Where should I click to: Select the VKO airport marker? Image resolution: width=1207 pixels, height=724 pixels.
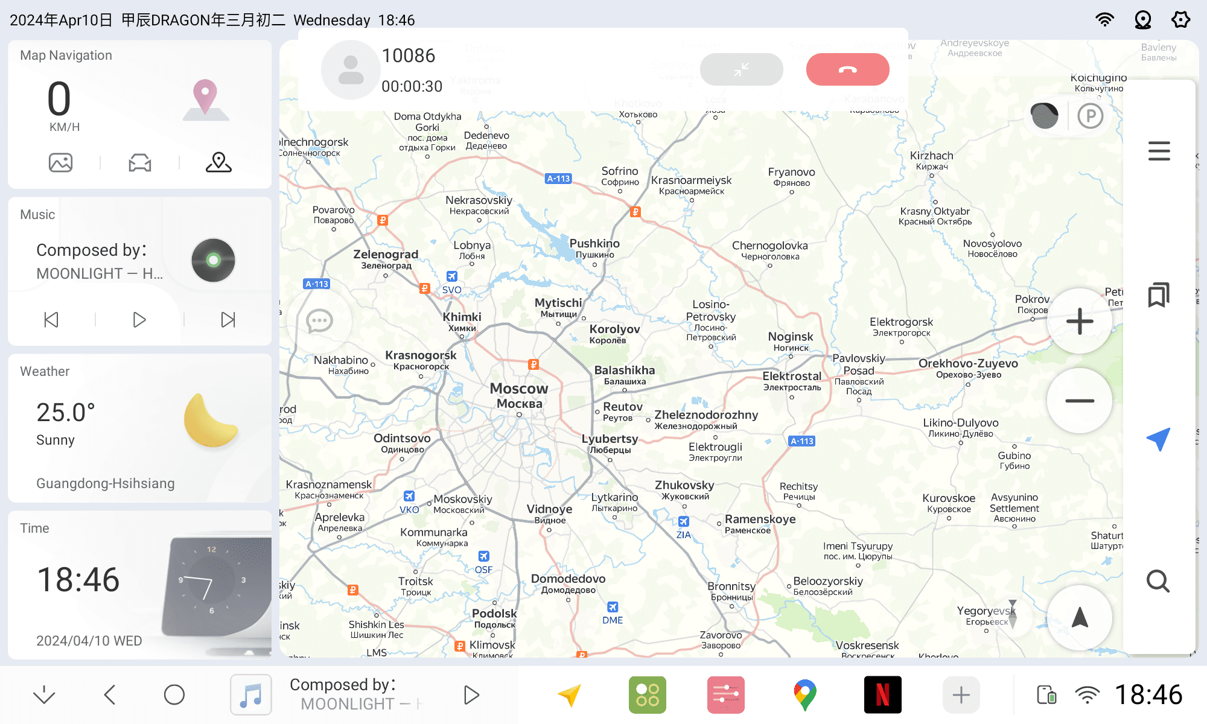(x=409, y=502)
